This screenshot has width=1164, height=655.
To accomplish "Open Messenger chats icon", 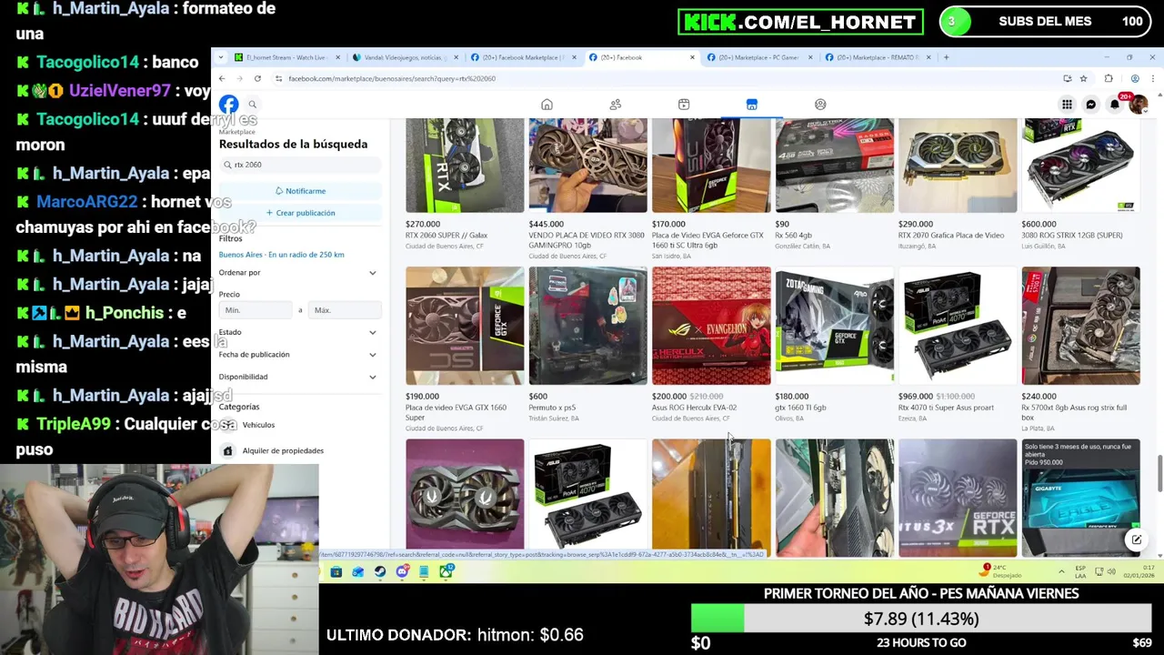I will [x=1090, y=105].
